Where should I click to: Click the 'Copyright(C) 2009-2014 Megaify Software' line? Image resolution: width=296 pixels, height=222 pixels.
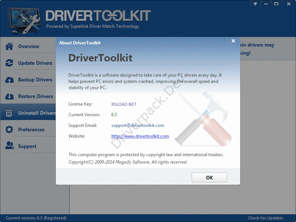(128, 162)
